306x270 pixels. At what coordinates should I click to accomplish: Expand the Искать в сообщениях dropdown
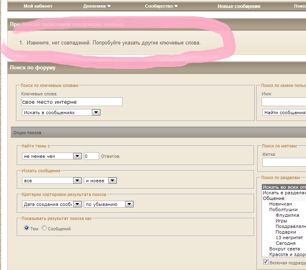click(x=96, y=113)
